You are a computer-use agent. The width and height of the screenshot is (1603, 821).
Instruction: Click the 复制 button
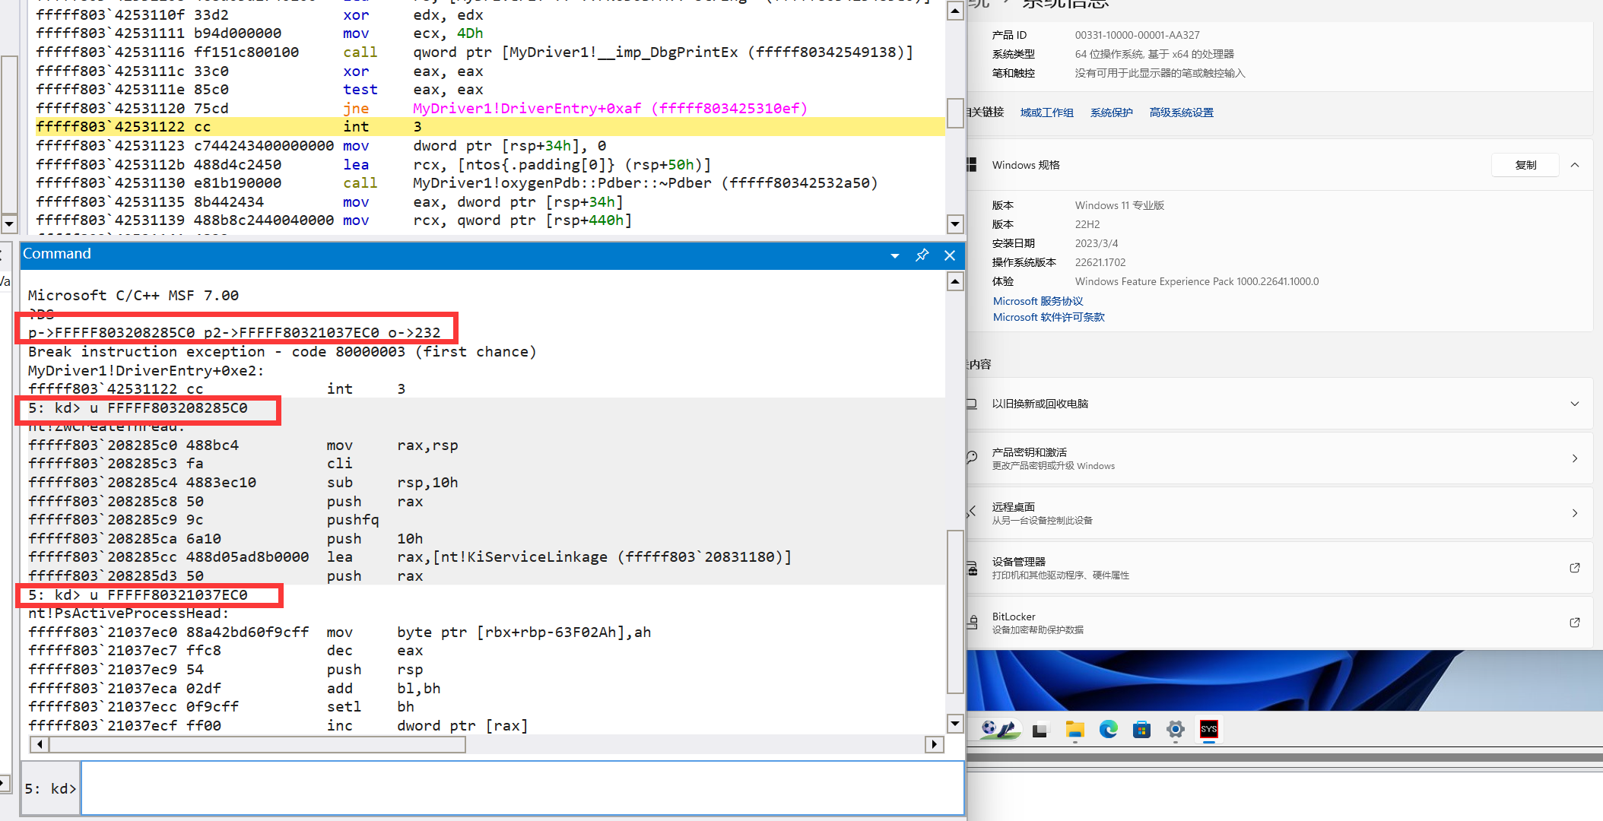pos(1525,165)
